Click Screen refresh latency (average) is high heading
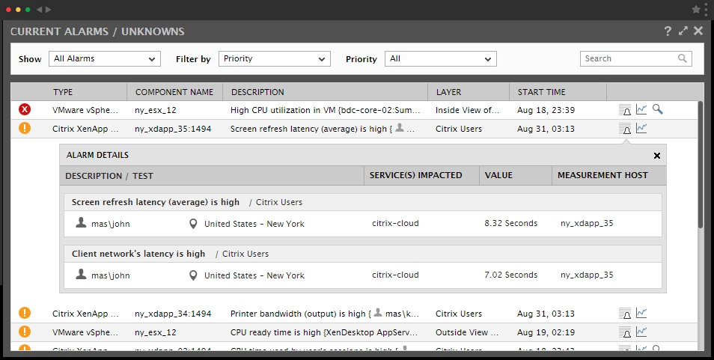The width and height of the screenshot is (714, 360). [x=155, y=202]
